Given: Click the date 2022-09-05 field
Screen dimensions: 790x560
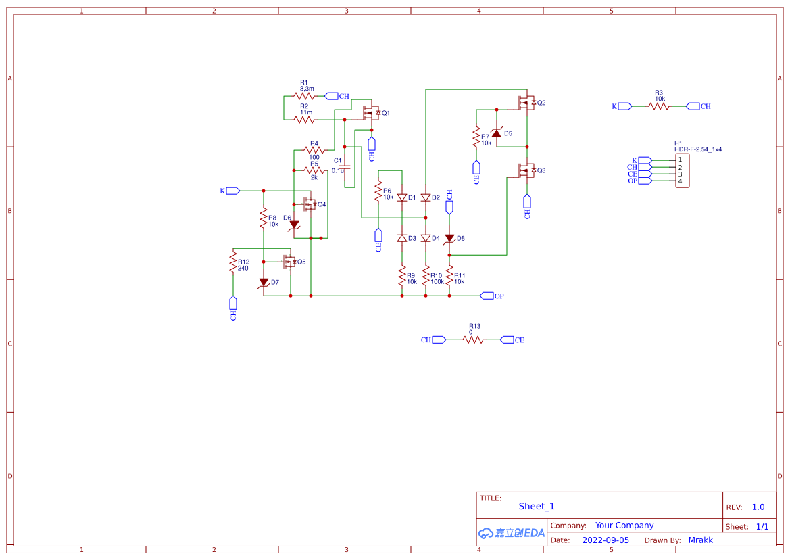Looking at the screenshot, I should [x=606, y=540].
